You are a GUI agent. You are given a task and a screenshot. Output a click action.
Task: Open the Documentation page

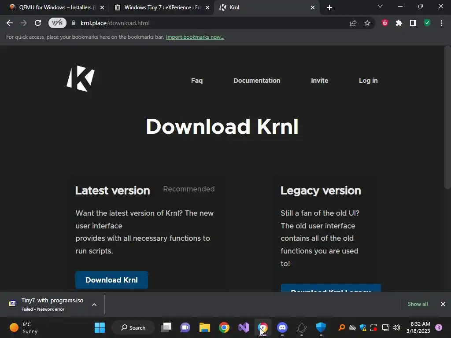click(x=257, y=81)
